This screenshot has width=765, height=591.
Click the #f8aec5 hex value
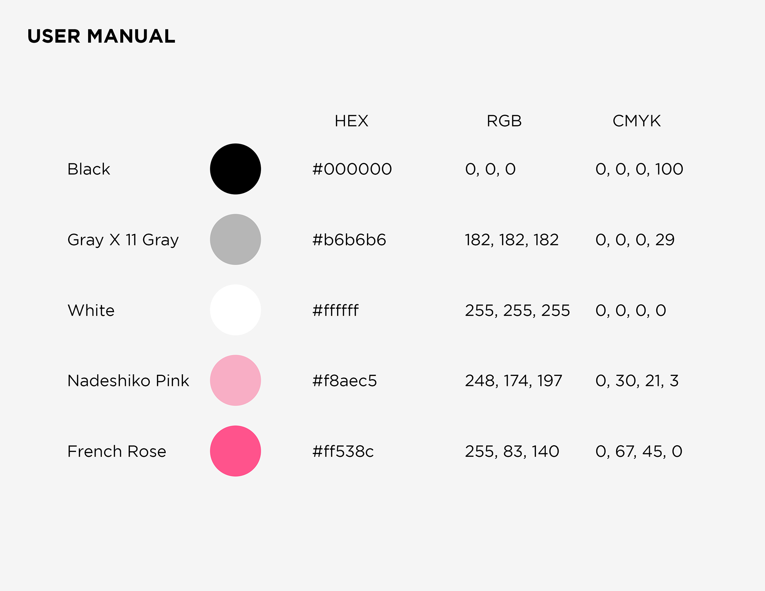(x=345, y=381)
